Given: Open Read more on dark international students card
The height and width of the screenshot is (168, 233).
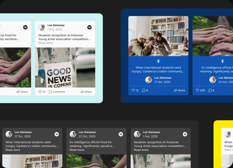Looking at the screenshot, I should [13, 150].
